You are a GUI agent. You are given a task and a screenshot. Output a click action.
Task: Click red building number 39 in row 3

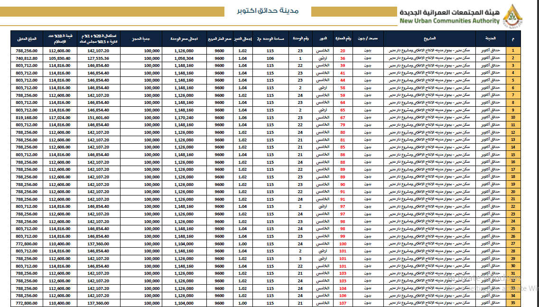click(343, 65)
